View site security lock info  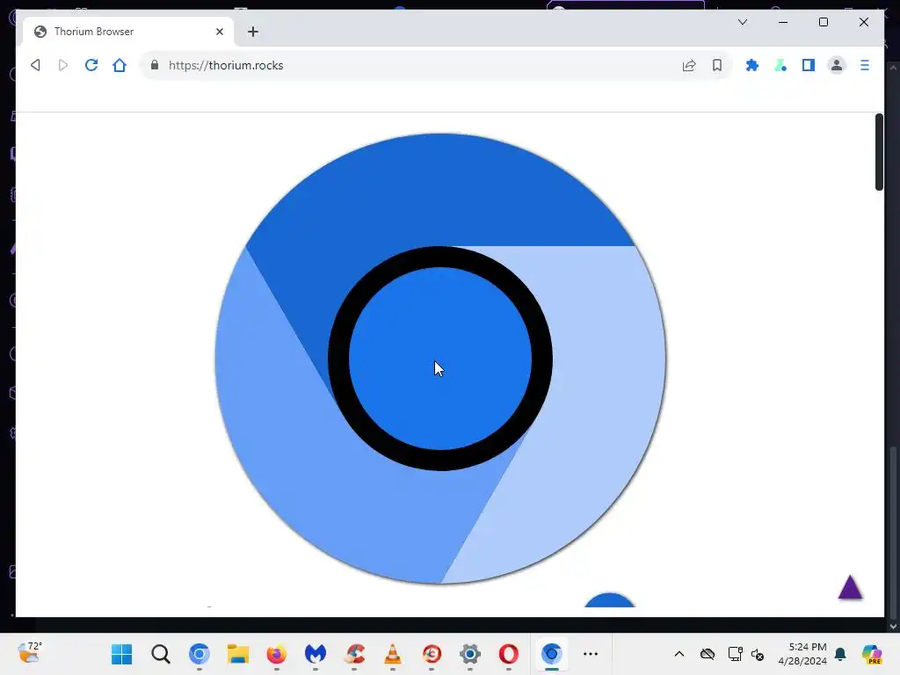[155, 65]
